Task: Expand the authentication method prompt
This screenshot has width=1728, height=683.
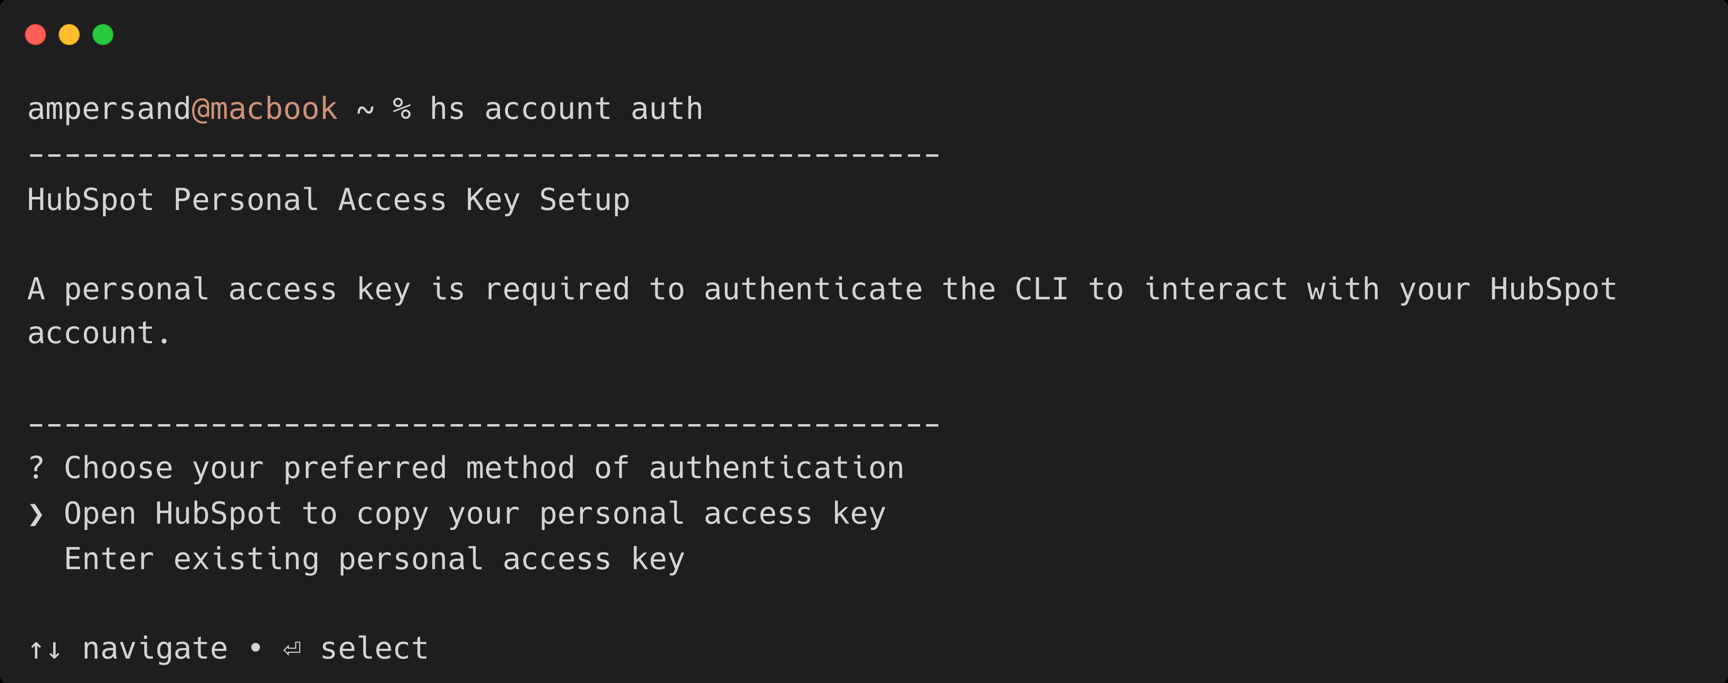Action: coord(483,467)
